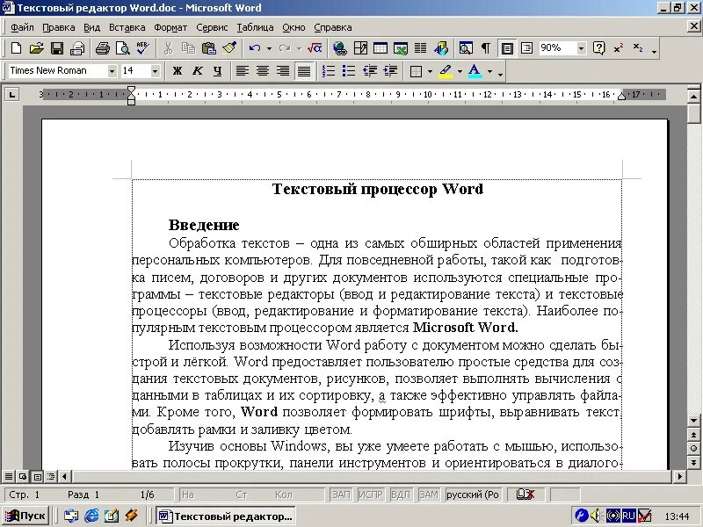703x527 pixels.
Task: Apply yellow highlight color
Action: [446, 71]
